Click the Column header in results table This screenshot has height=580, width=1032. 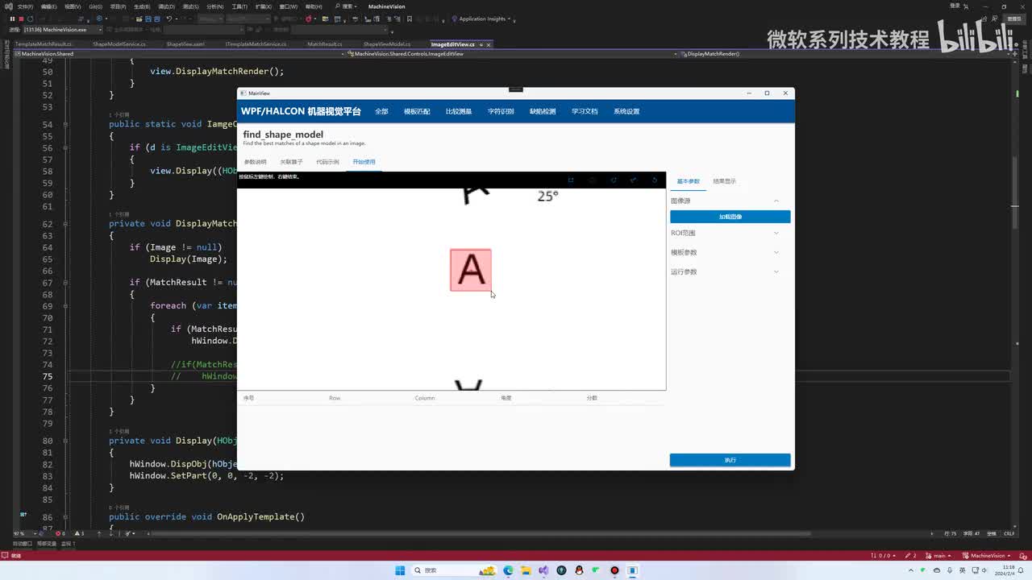tap(425, 398)
